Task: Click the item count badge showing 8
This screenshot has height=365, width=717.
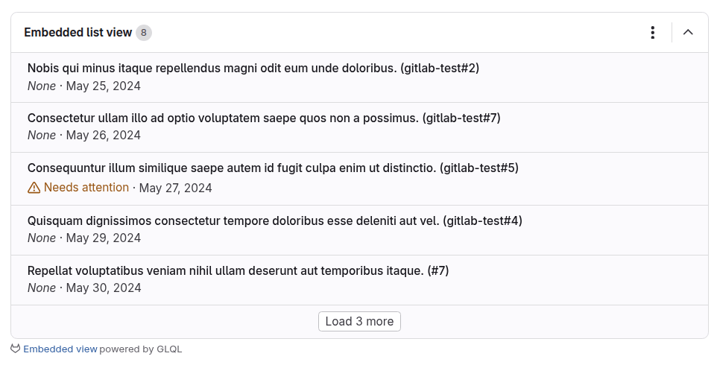Action: 144,32
